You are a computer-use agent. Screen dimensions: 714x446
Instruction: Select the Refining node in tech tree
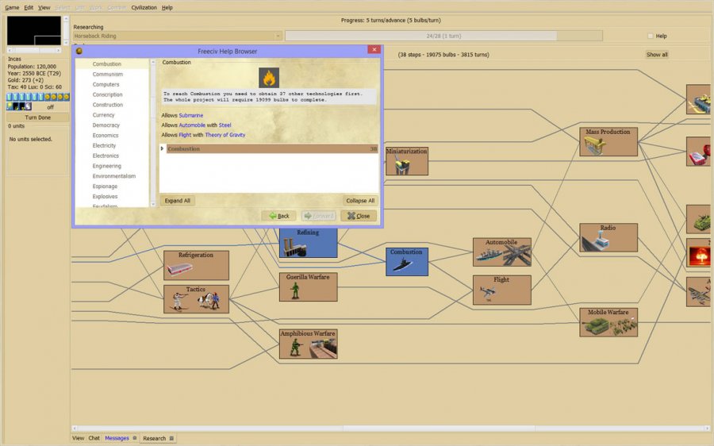coord(309,243)
